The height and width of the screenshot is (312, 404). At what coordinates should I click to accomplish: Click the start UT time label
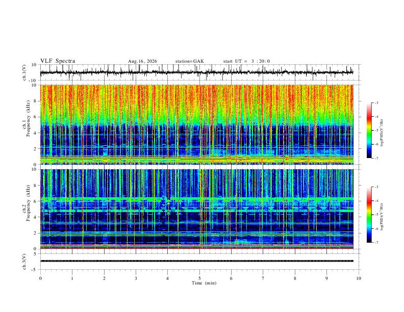pyautogui.click(x=246, y=61)
